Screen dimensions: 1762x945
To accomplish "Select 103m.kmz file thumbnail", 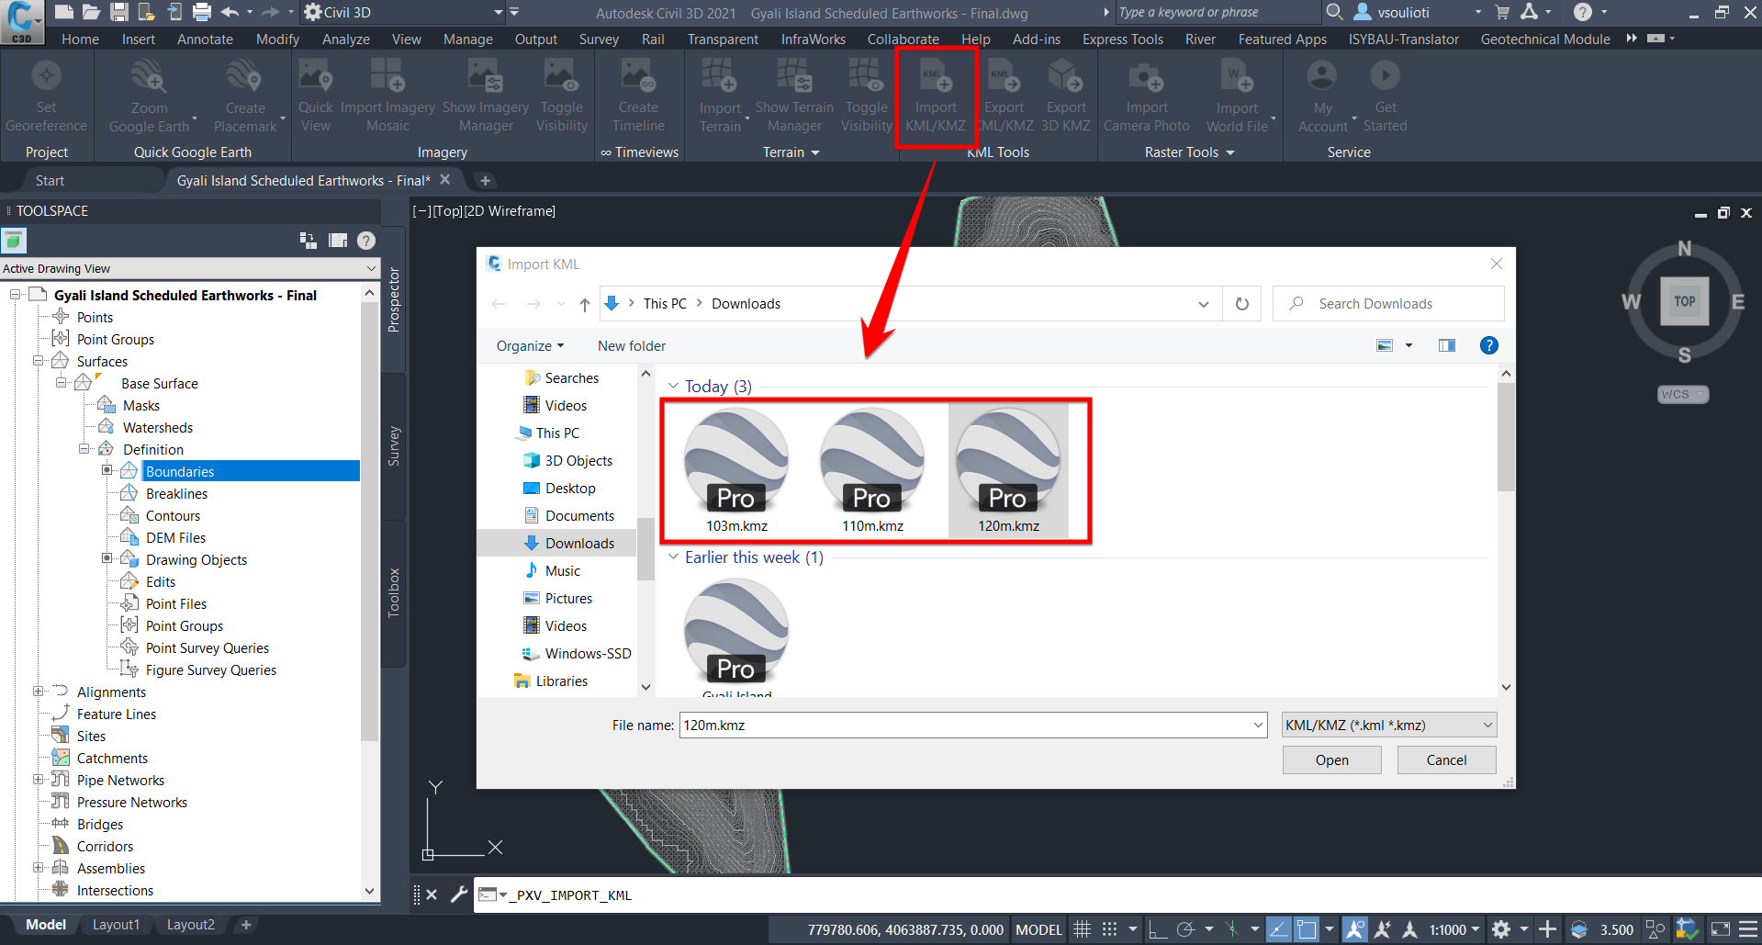I will point(736,470).
